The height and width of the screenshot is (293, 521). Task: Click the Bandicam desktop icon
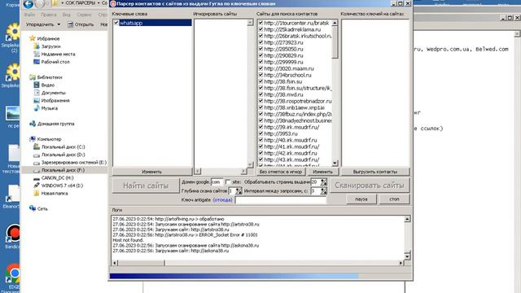tap(13, 234)
